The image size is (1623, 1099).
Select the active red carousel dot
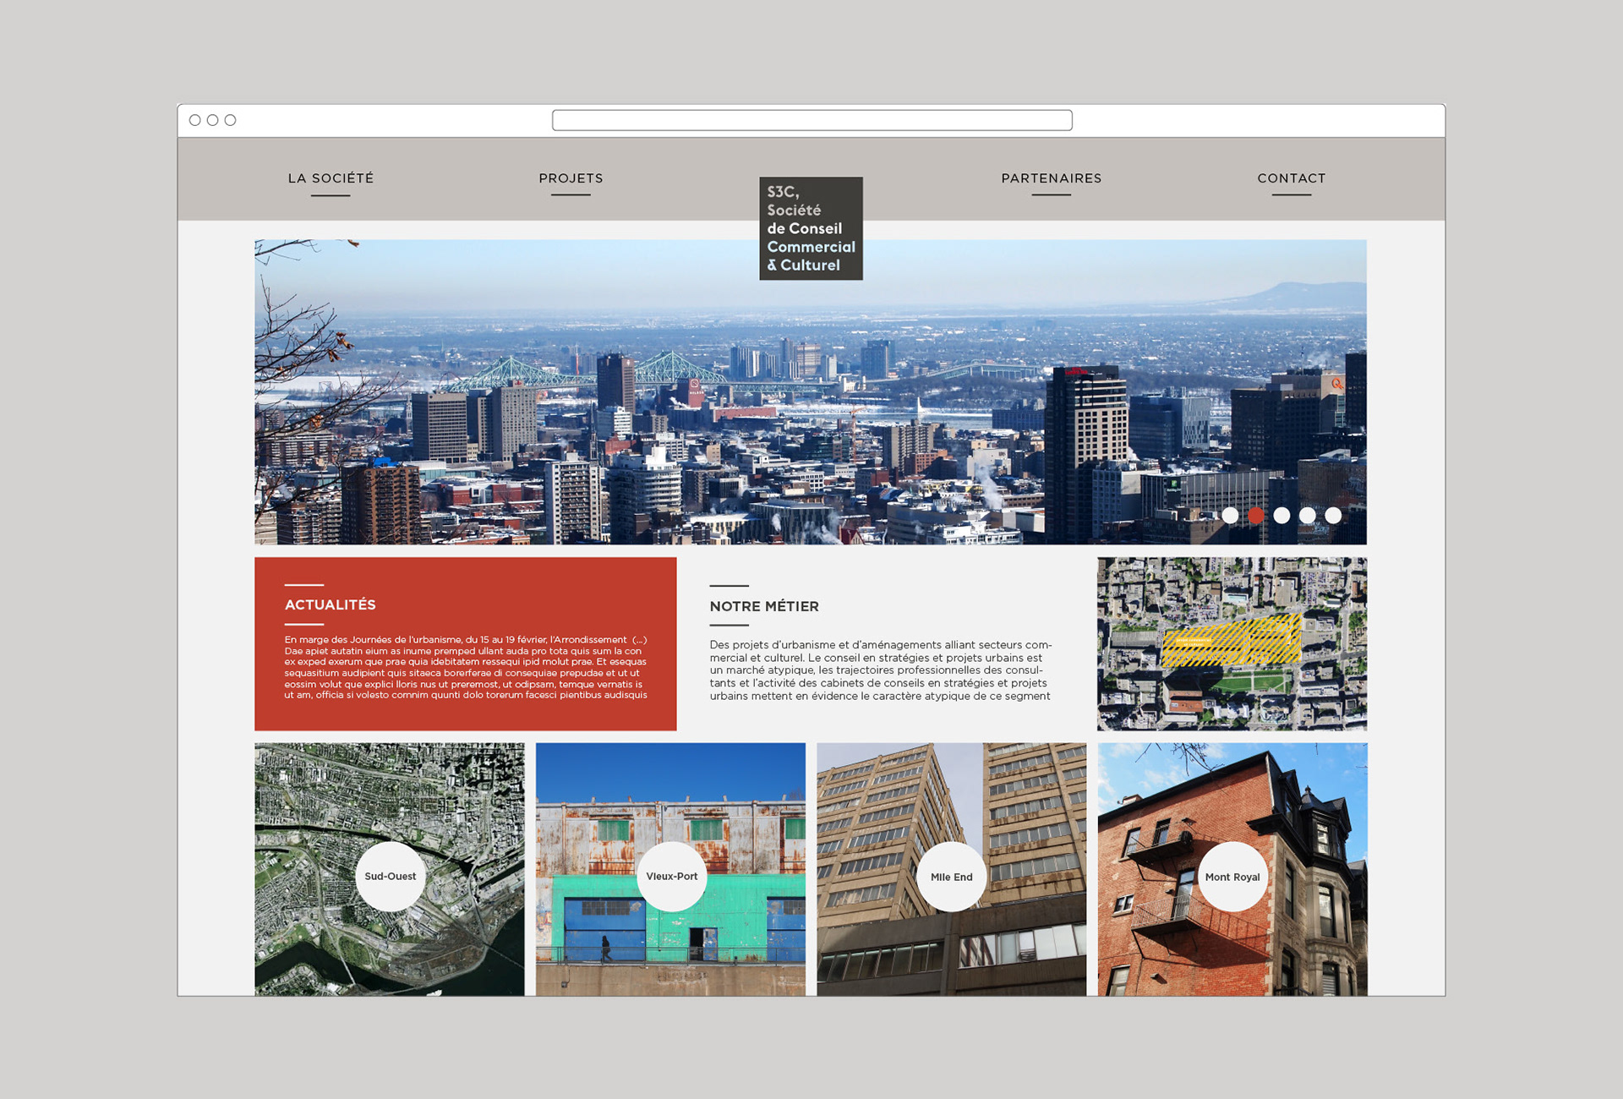pyautogui.click(x=1256, y=515)
